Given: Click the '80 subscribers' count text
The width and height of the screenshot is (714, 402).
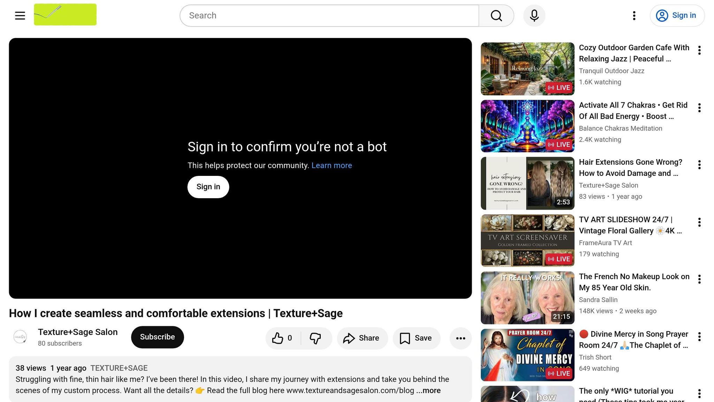Looking at the screenshot, I should tap(60, 343).
